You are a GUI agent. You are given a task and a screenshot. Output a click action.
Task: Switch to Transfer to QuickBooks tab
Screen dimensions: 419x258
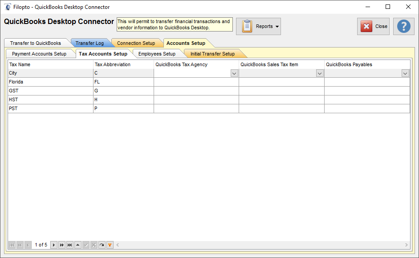click(36, 43)
